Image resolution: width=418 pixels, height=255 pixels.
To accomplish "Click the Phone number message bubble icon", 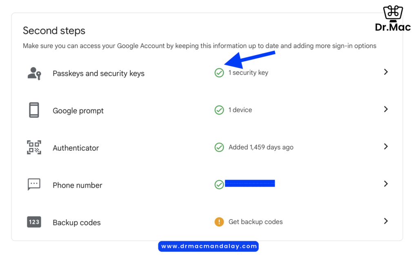I will 34,184.
